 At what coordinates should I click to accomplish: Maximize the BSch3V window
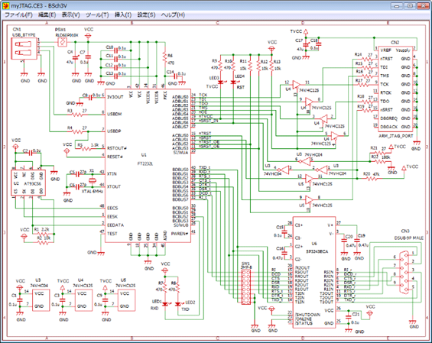(x=410, y=5)
